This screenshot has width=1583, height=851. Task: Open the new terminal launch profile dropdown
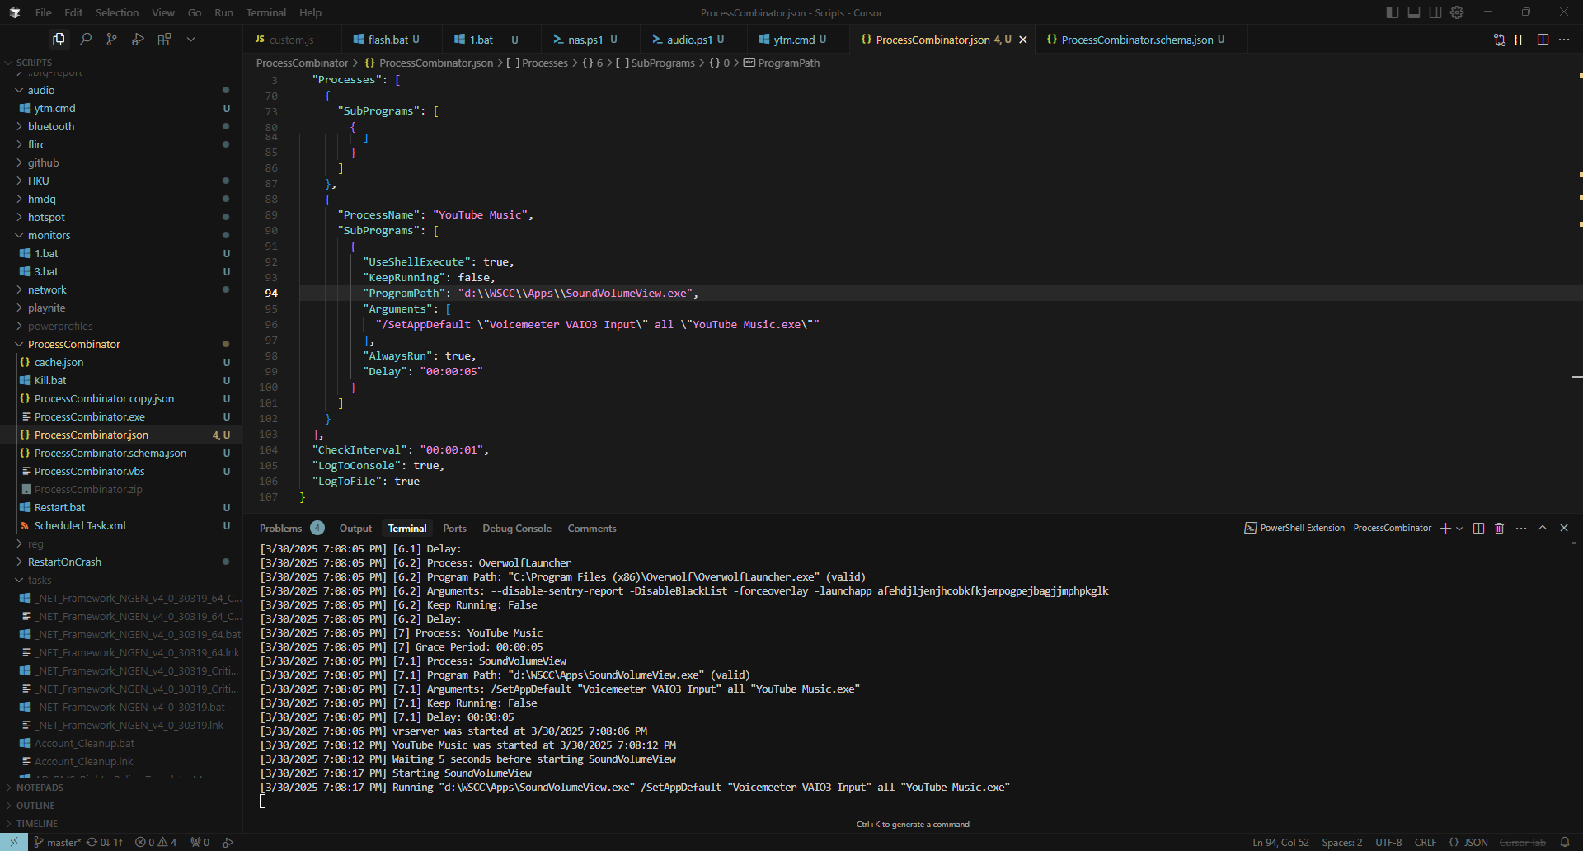point(1459,529)
